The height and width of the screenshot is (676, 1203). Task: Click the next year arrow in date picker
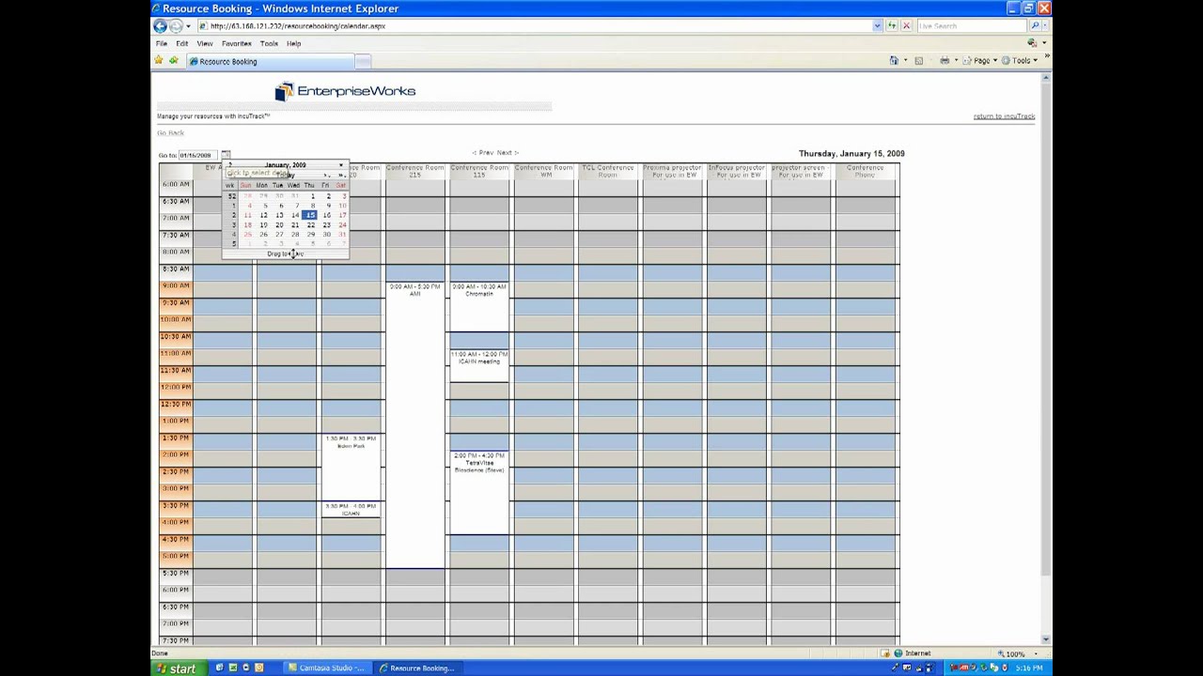341,175
